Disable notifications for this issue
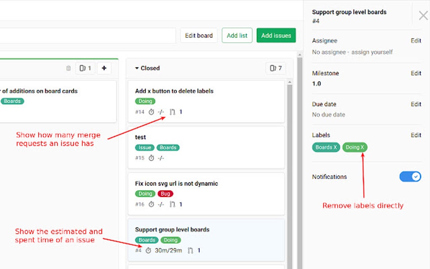430x269 pixels. tap(410, 176)
